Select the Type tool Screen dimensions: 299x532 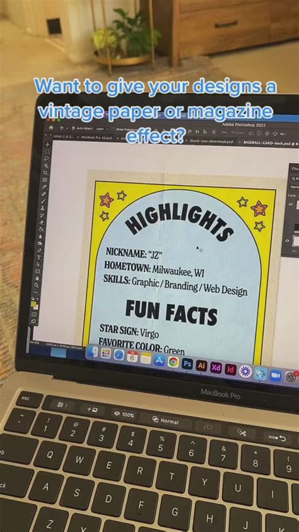pyautogui.click(x=38, y=257)
